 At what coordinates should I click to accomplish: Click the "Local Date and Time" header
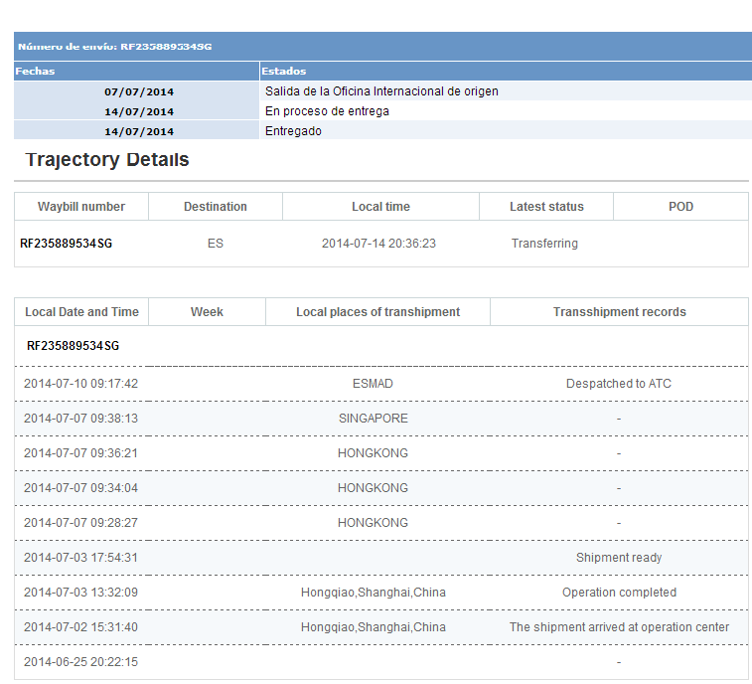tap(81, 312)
